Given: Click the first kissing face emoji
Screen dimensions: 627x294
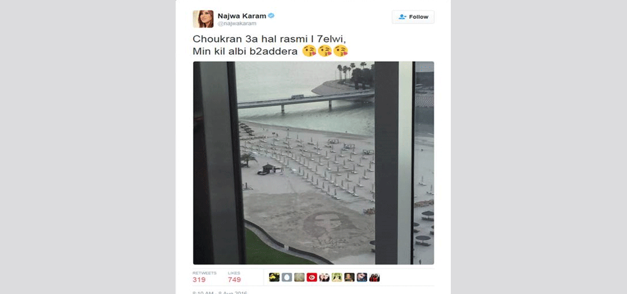Looking at the screenshot, I should [x=309, y=51].
